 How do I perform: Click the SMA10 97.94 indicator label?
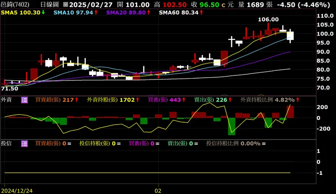coord(76,13)
